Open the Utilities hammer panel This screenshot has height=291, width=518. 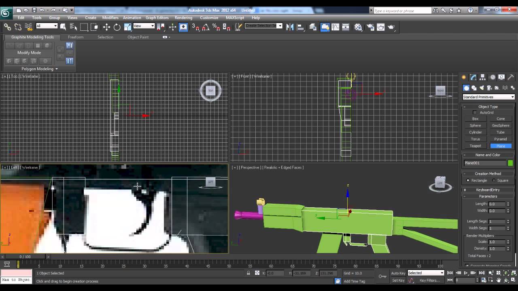point(511,77)
